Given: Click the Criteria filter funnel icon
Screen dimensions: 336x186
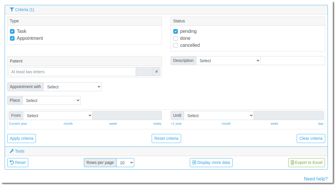Looking at the screenshot, I should tap(12, 10).
